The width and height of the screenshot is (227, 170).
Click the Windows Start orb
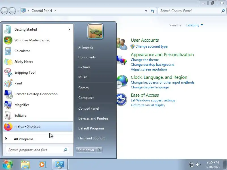(x=8, y=164)
